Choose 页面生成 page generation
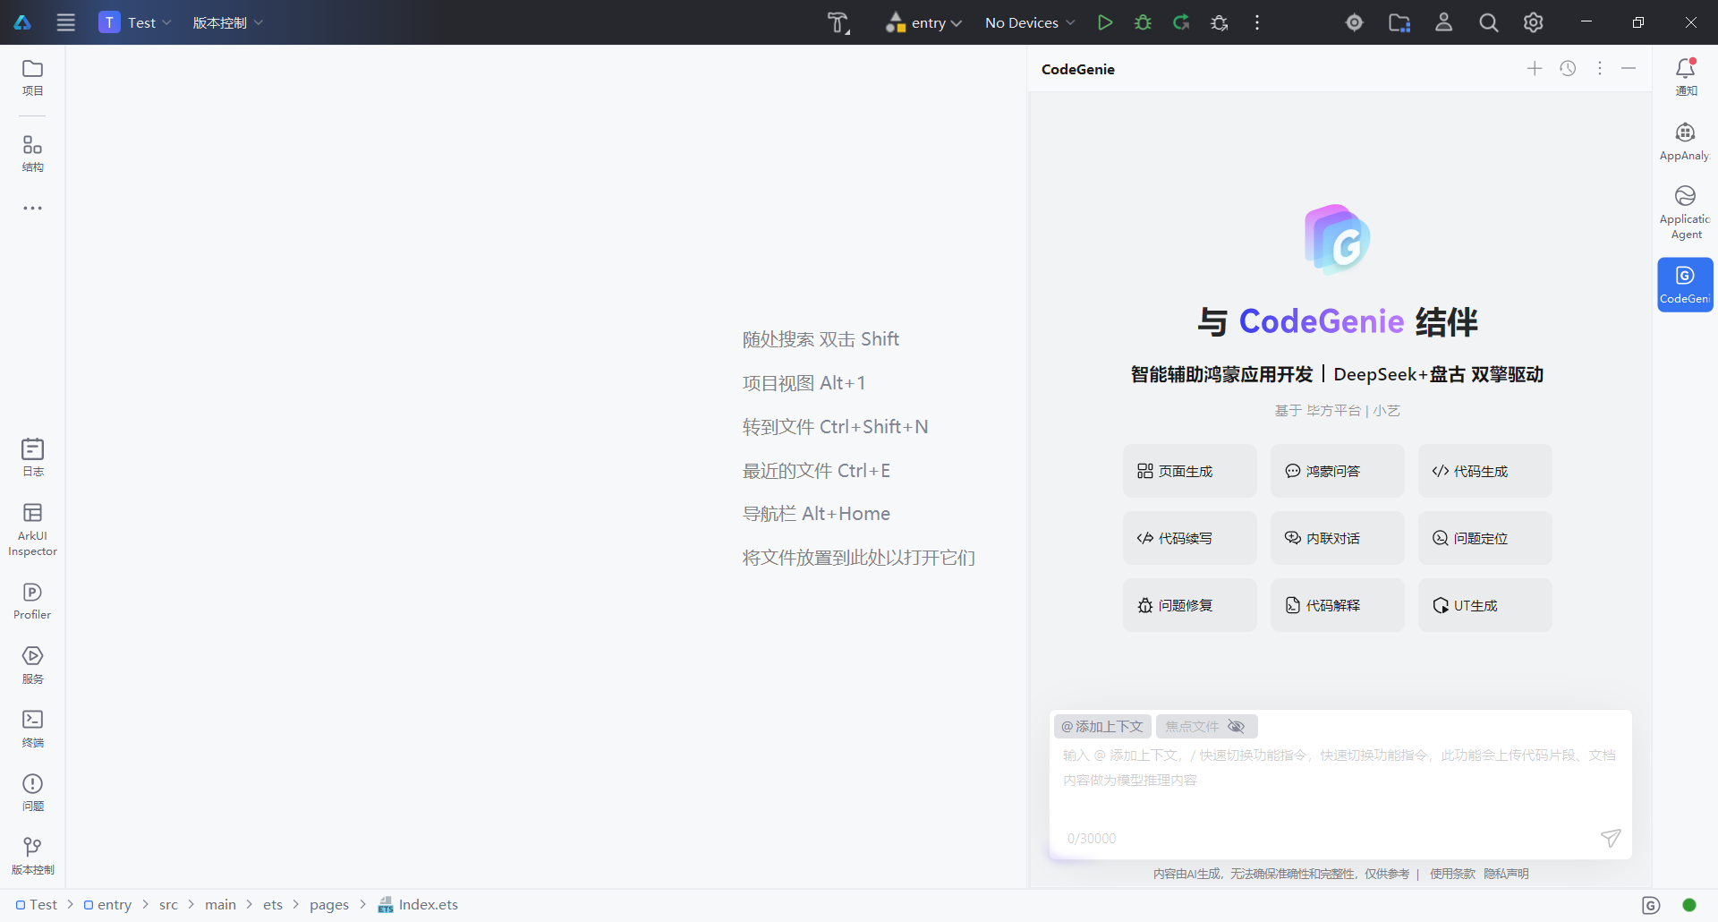1718x922 pixels. point(1190,471)
